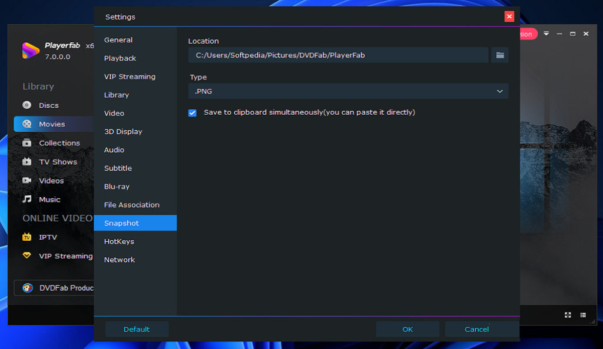Open the HotKeys settings tab
The width and height of the screenshot is (603, 349).
coord(119,241)
